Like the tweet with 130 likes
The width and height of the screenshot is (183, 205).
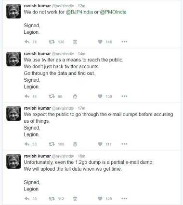pyautogui.click(x=100, y=96)
